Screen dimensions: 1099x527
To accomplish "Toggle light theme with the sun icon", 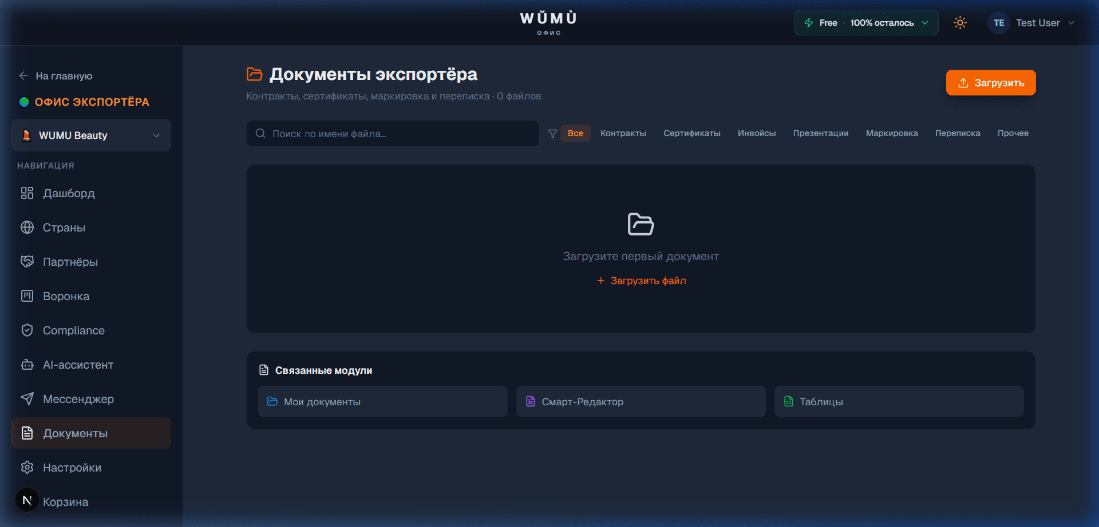I will [960, 23].
